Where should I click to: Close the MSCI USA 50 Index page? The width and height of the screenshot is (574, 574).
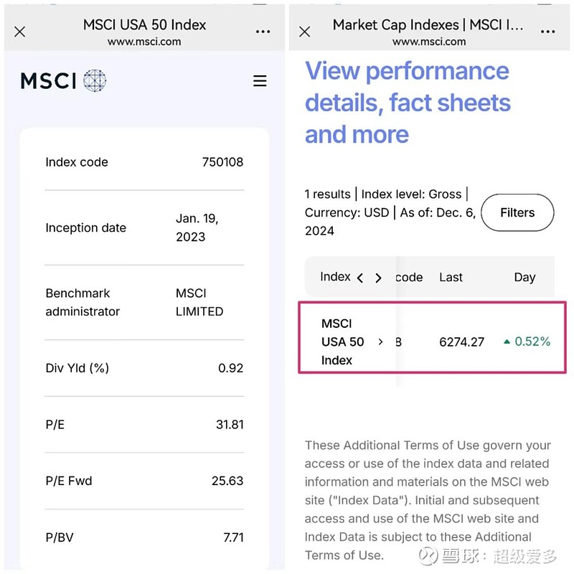click(x=19, y=31)
